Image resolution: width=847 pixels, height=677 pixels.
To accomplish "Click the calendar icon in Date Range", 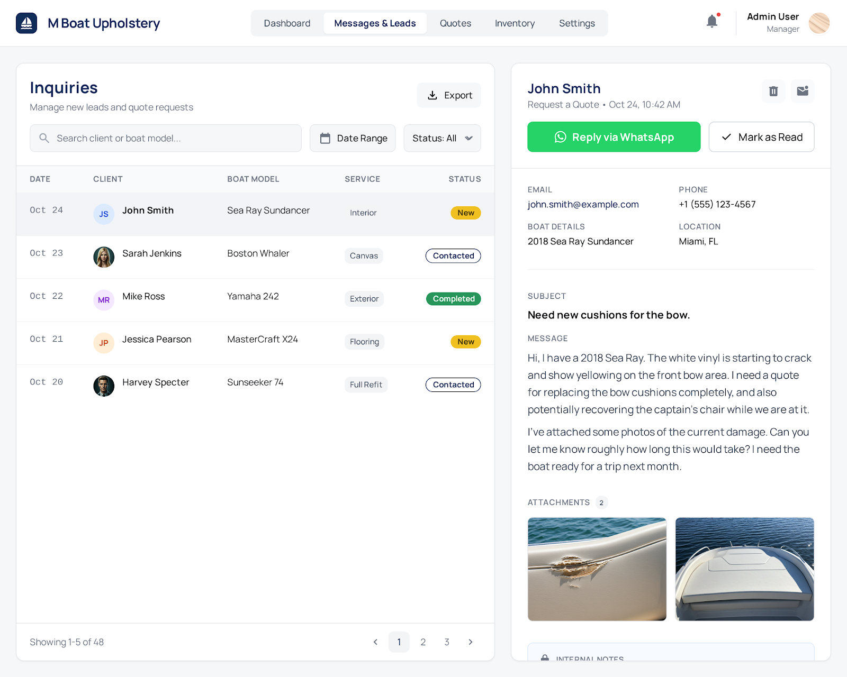I will coord(325,138).
